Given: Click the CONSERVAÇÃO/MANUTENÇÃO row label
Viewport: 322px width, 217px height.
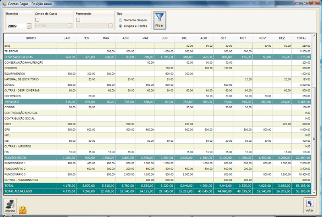Looking at the screenshot, I should click(24, 62).
